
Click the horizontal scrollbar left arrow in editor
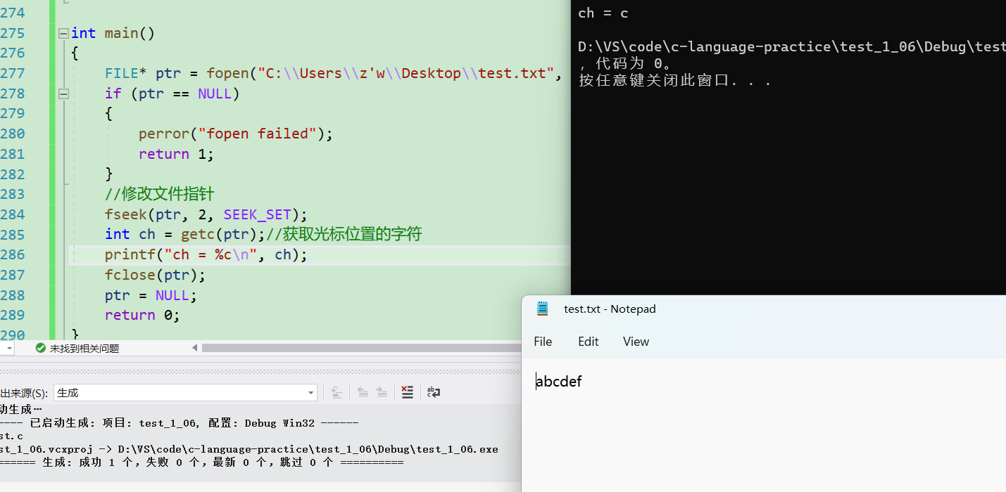(x=195, y=348)
